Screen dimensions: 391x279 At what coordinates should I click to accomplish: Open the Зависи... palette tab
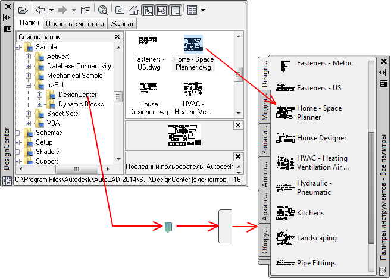click(x=264, y=140)
